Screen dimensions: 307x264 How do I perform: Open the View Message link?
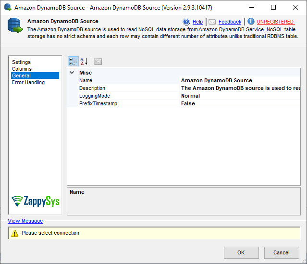25,221
